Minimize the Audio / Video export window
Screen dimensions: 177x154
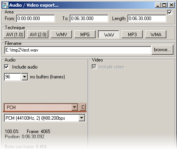point(158,5)
